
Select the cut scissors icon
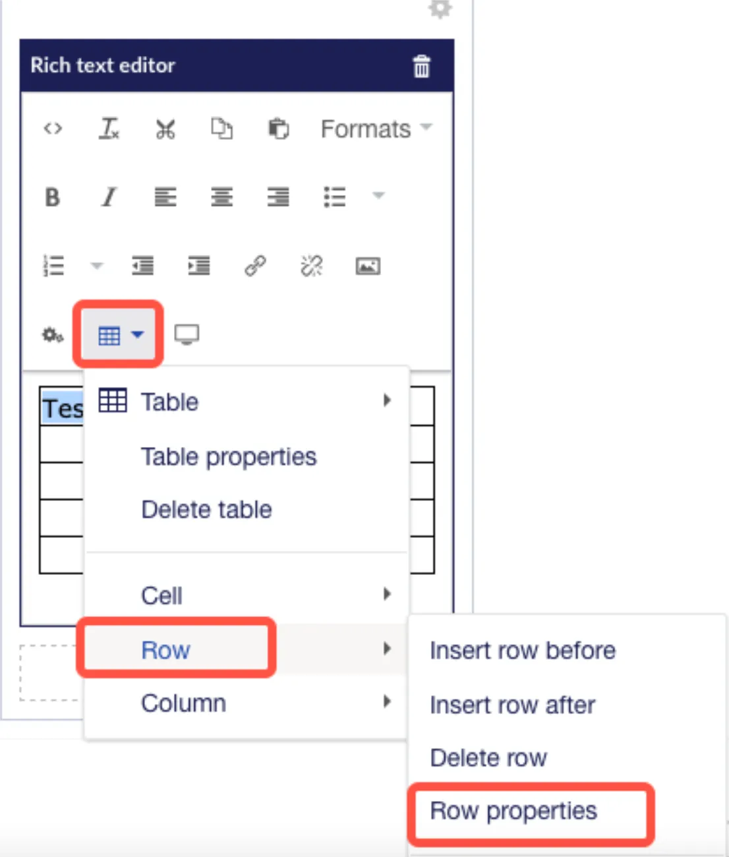click(165, 129)
